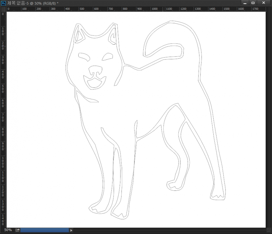This screenshot has width=272, height=234.
Task: Click the 50% zoom level field
Action: pyautogui.click(x=8, y=230)
